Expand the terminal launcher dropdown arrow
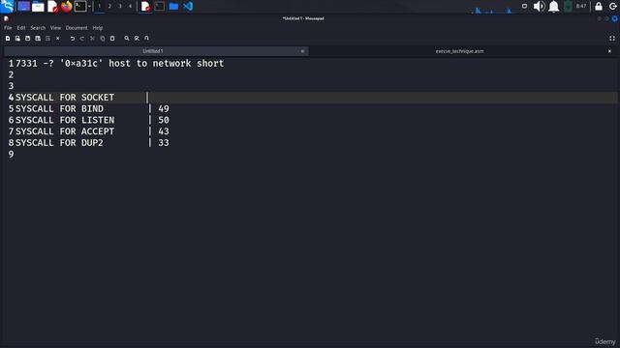The height and width of the screenshot is (348, 620). (89, 7)
